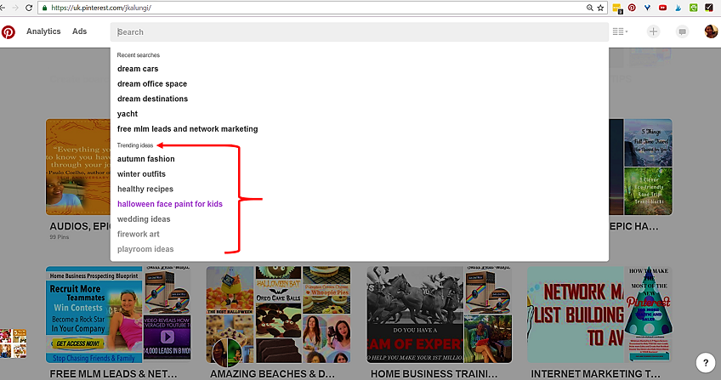Open the Analytics menu
Screen dimensions: 721x380
tap(43, 31)
